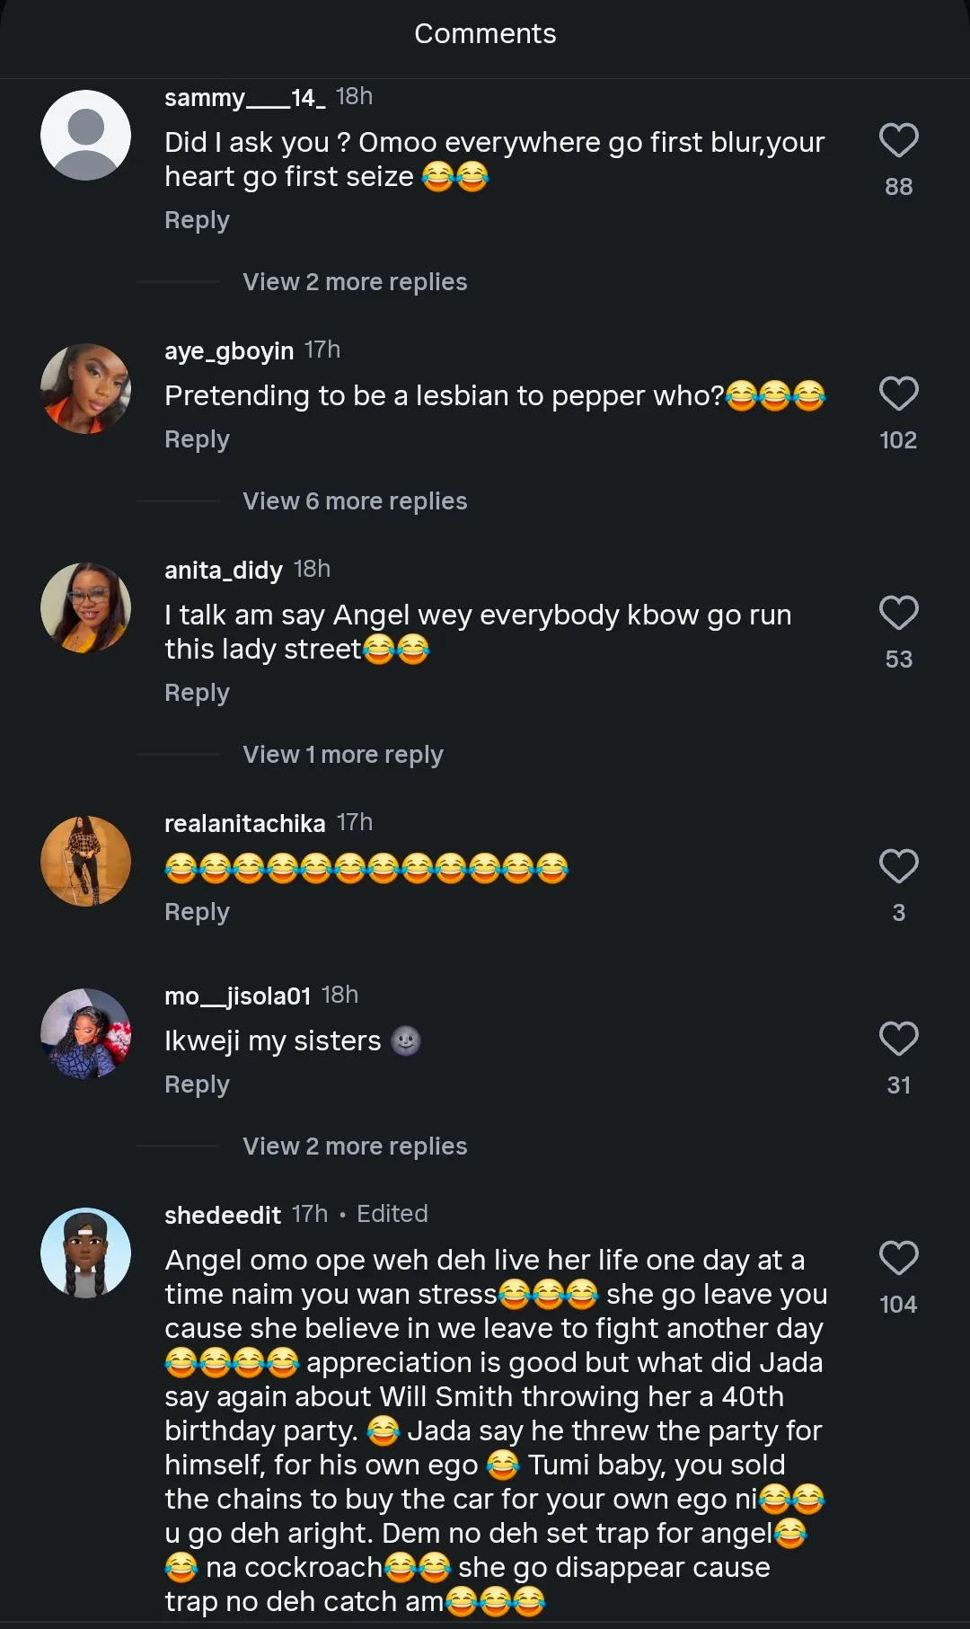Expand 'View 2 more replies' under sammy____14_
The height and width of the screenshot is (1629, 970).
tap(355, 282)
